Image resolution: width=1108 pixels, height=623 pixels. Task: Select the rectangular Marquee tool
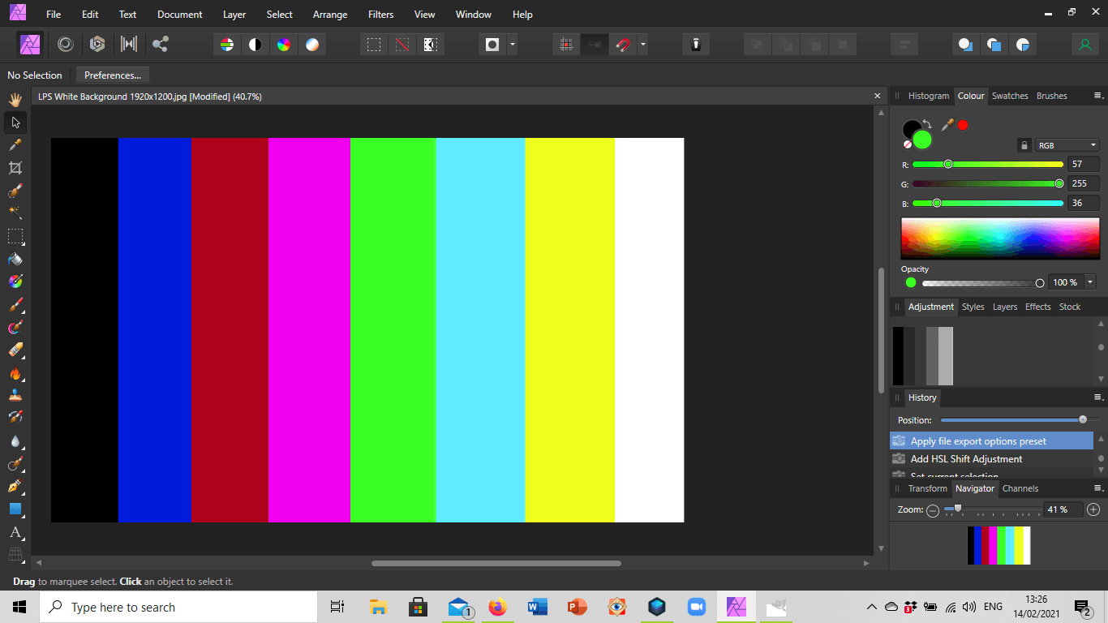click(x=15, y=236)
